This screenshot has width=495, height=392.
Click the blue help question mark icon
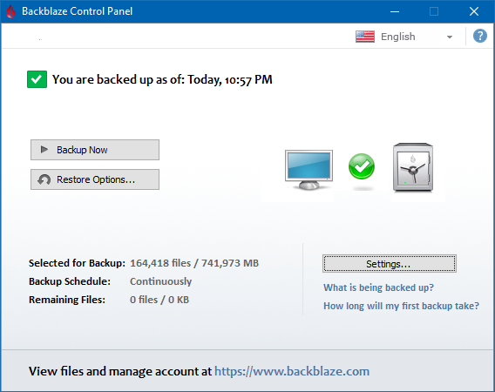coord(480,36)
